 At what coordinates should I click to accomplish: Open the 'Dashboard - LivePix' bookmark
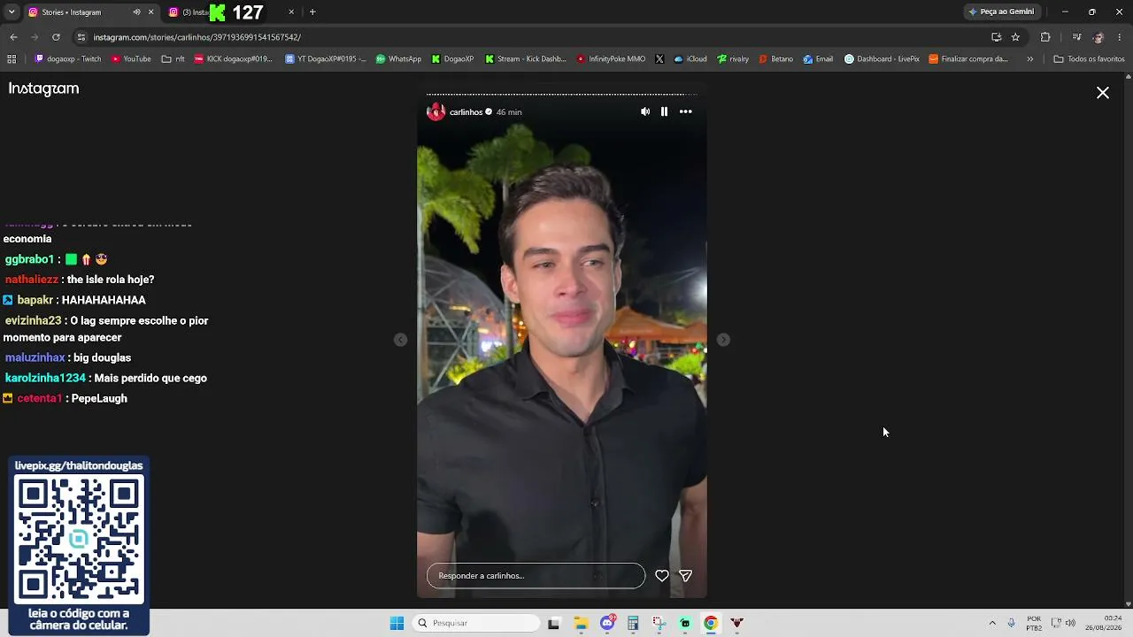pyautogui.click(x=882, y=59)
